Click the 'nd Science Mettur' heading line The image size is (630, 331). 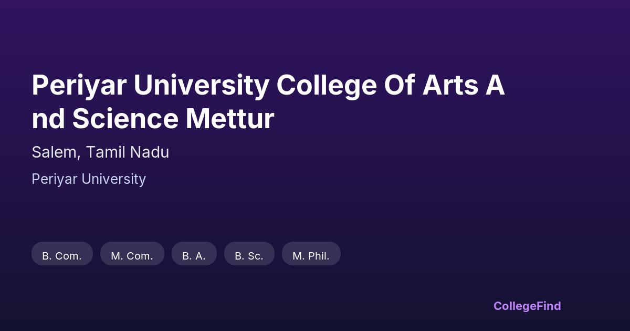pyautogui.click(x=153, y=119)
